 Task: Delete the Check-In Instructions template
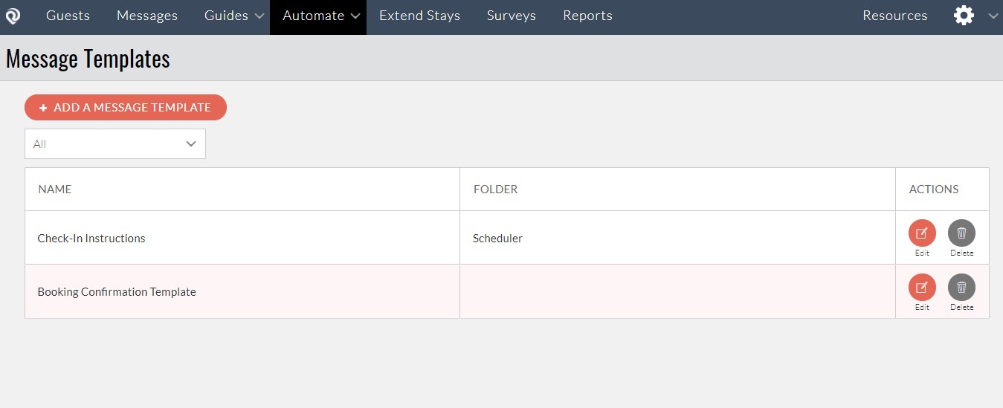961,233
